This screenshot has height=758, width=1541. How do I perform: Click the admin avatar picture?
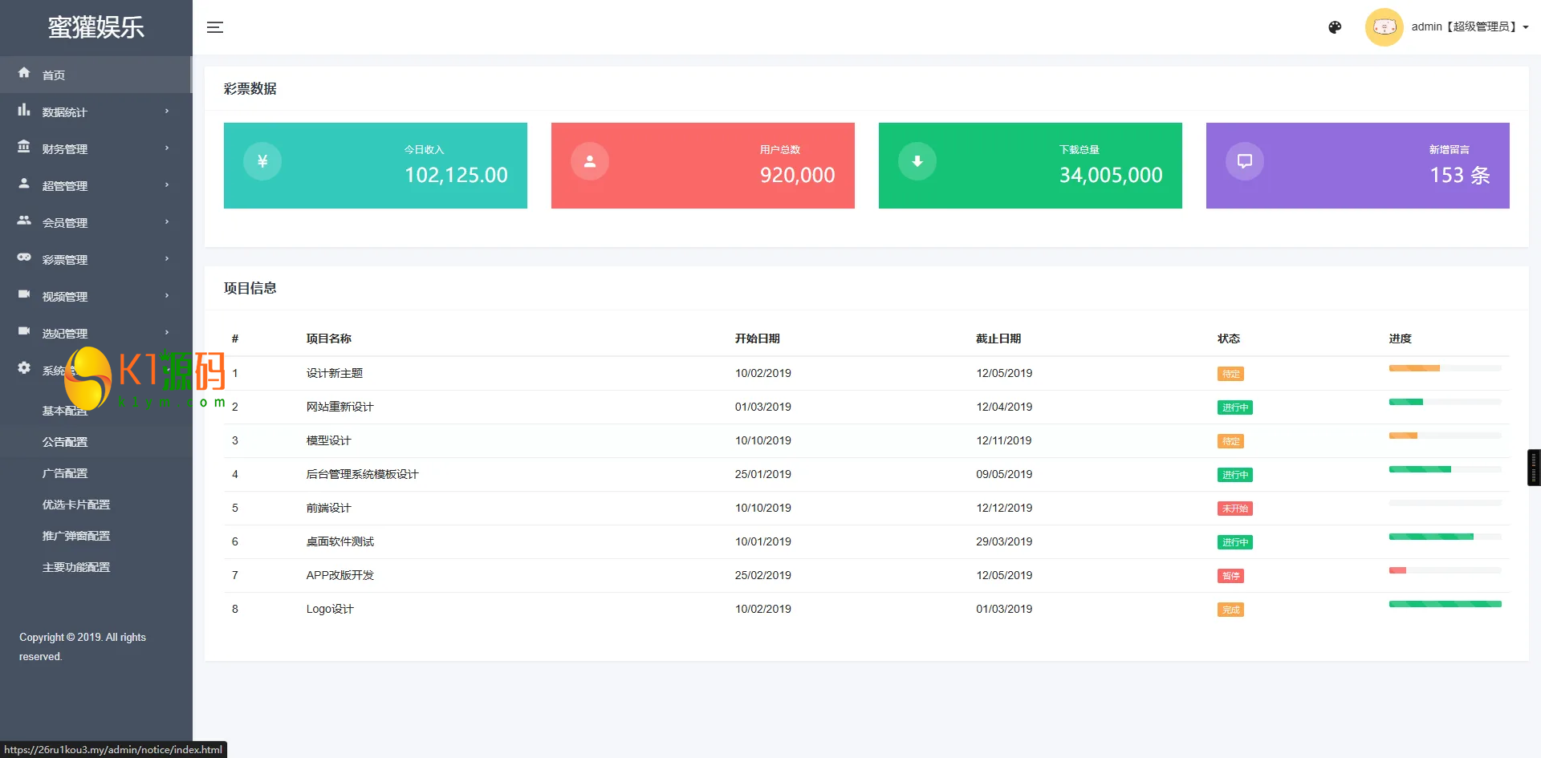[x=1384, y=27]
